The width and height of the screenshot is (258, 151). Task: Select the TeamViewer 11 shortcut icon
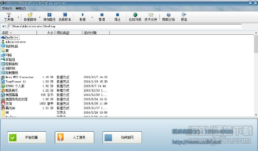pos(3,82)
